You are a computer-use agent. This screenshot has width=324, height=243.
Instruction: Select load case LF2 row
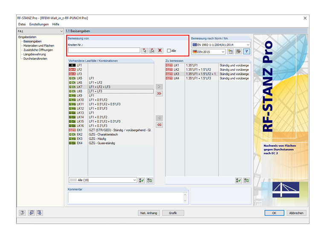click(x=111, y=69)
